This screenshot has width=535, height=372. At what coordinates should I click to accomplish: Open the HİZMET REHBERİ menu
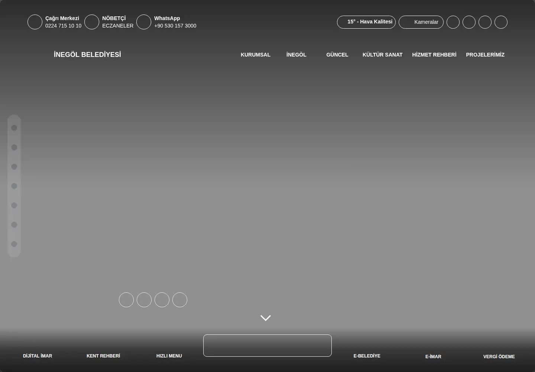pyautogui.click(x=434, y=55)
